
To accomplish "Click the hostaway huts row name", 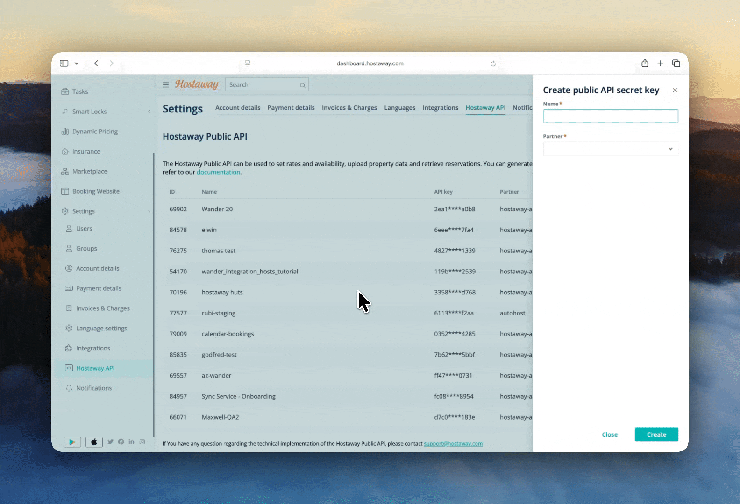I will pos(222,293).
